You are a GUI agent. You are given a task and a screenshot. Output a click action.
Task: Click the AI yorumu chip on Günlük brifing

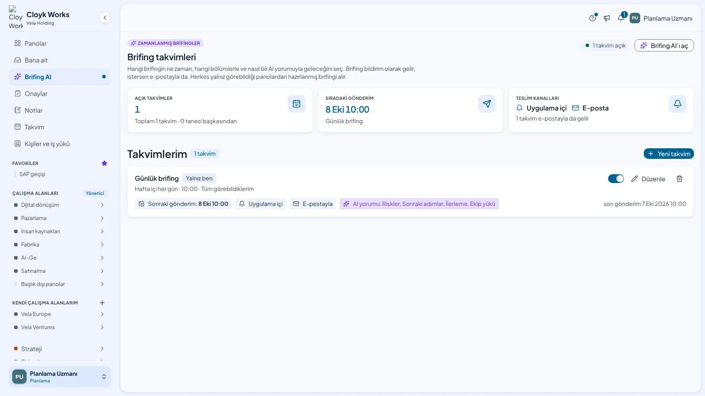(x=419, y=204)
